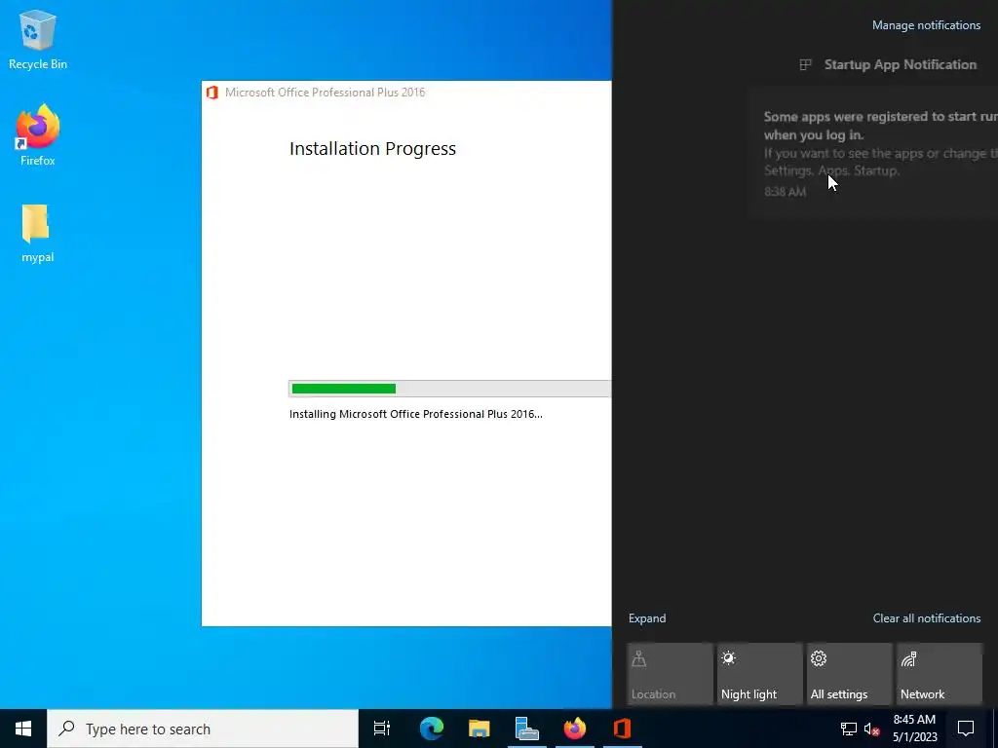Switch to the Office installer taskbar icon
The width and height of the screenshot is (998, 748).
(x=622, y=729)
